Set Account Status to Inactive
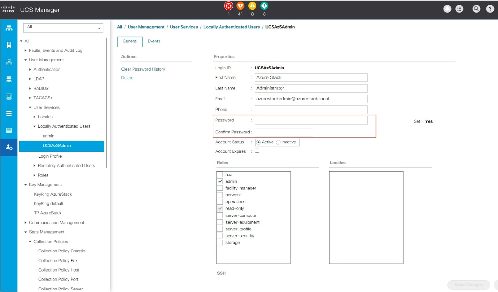The height and width of the screenshot is (292, 498). [x=278, y=142]
